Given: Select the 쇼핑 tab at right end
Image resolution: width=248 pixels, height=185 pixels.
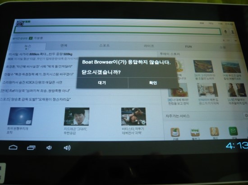Looking at the screenshot, I should tap(223, 47).
